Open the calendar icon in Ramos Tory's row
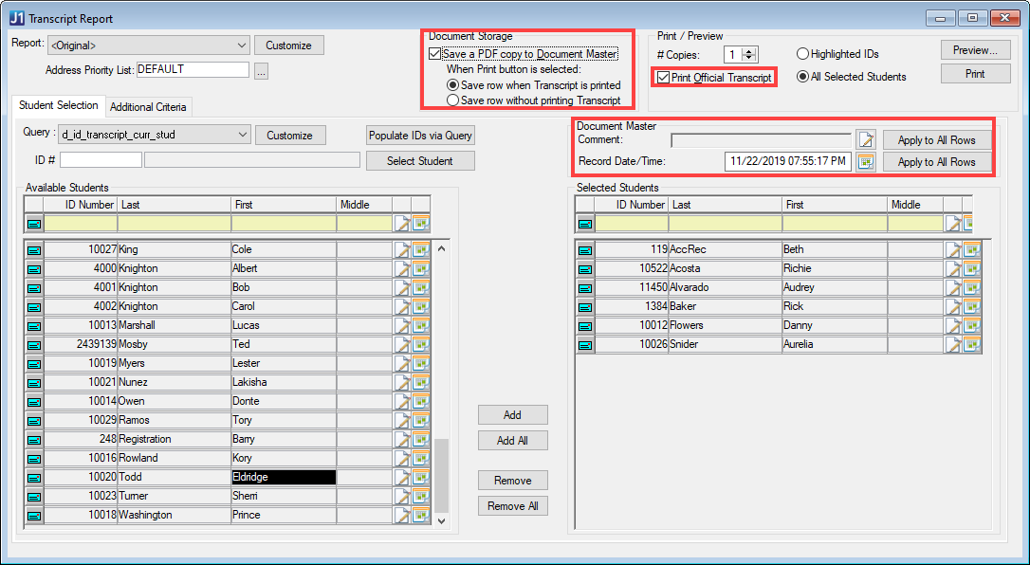This screenshot has width=1030, height=565. (x=420, y=420)
